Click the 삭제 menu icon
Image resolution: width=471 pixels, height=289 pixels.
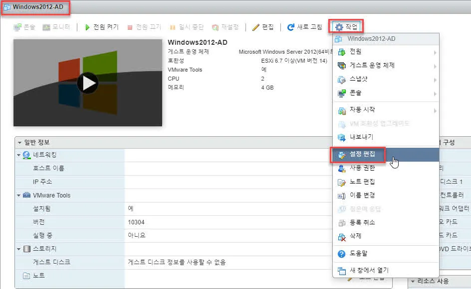[342, 237]
